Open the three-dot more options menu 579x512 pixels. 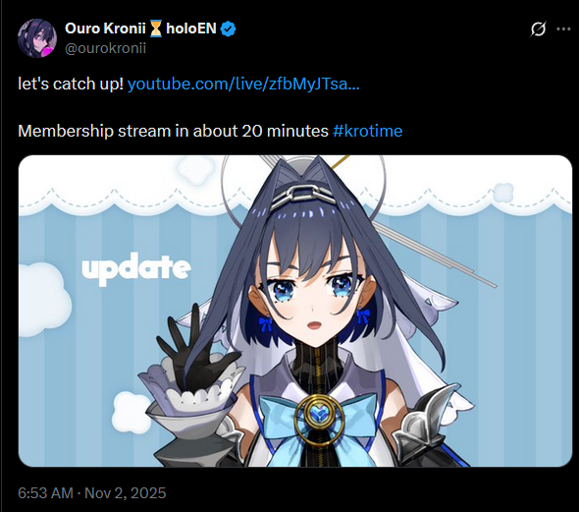(563, 28)
